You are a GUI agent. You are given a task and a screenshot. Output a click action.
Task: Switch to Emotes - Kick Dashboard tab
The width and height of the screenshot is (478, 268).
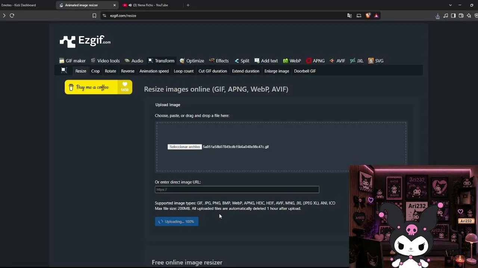19,5
